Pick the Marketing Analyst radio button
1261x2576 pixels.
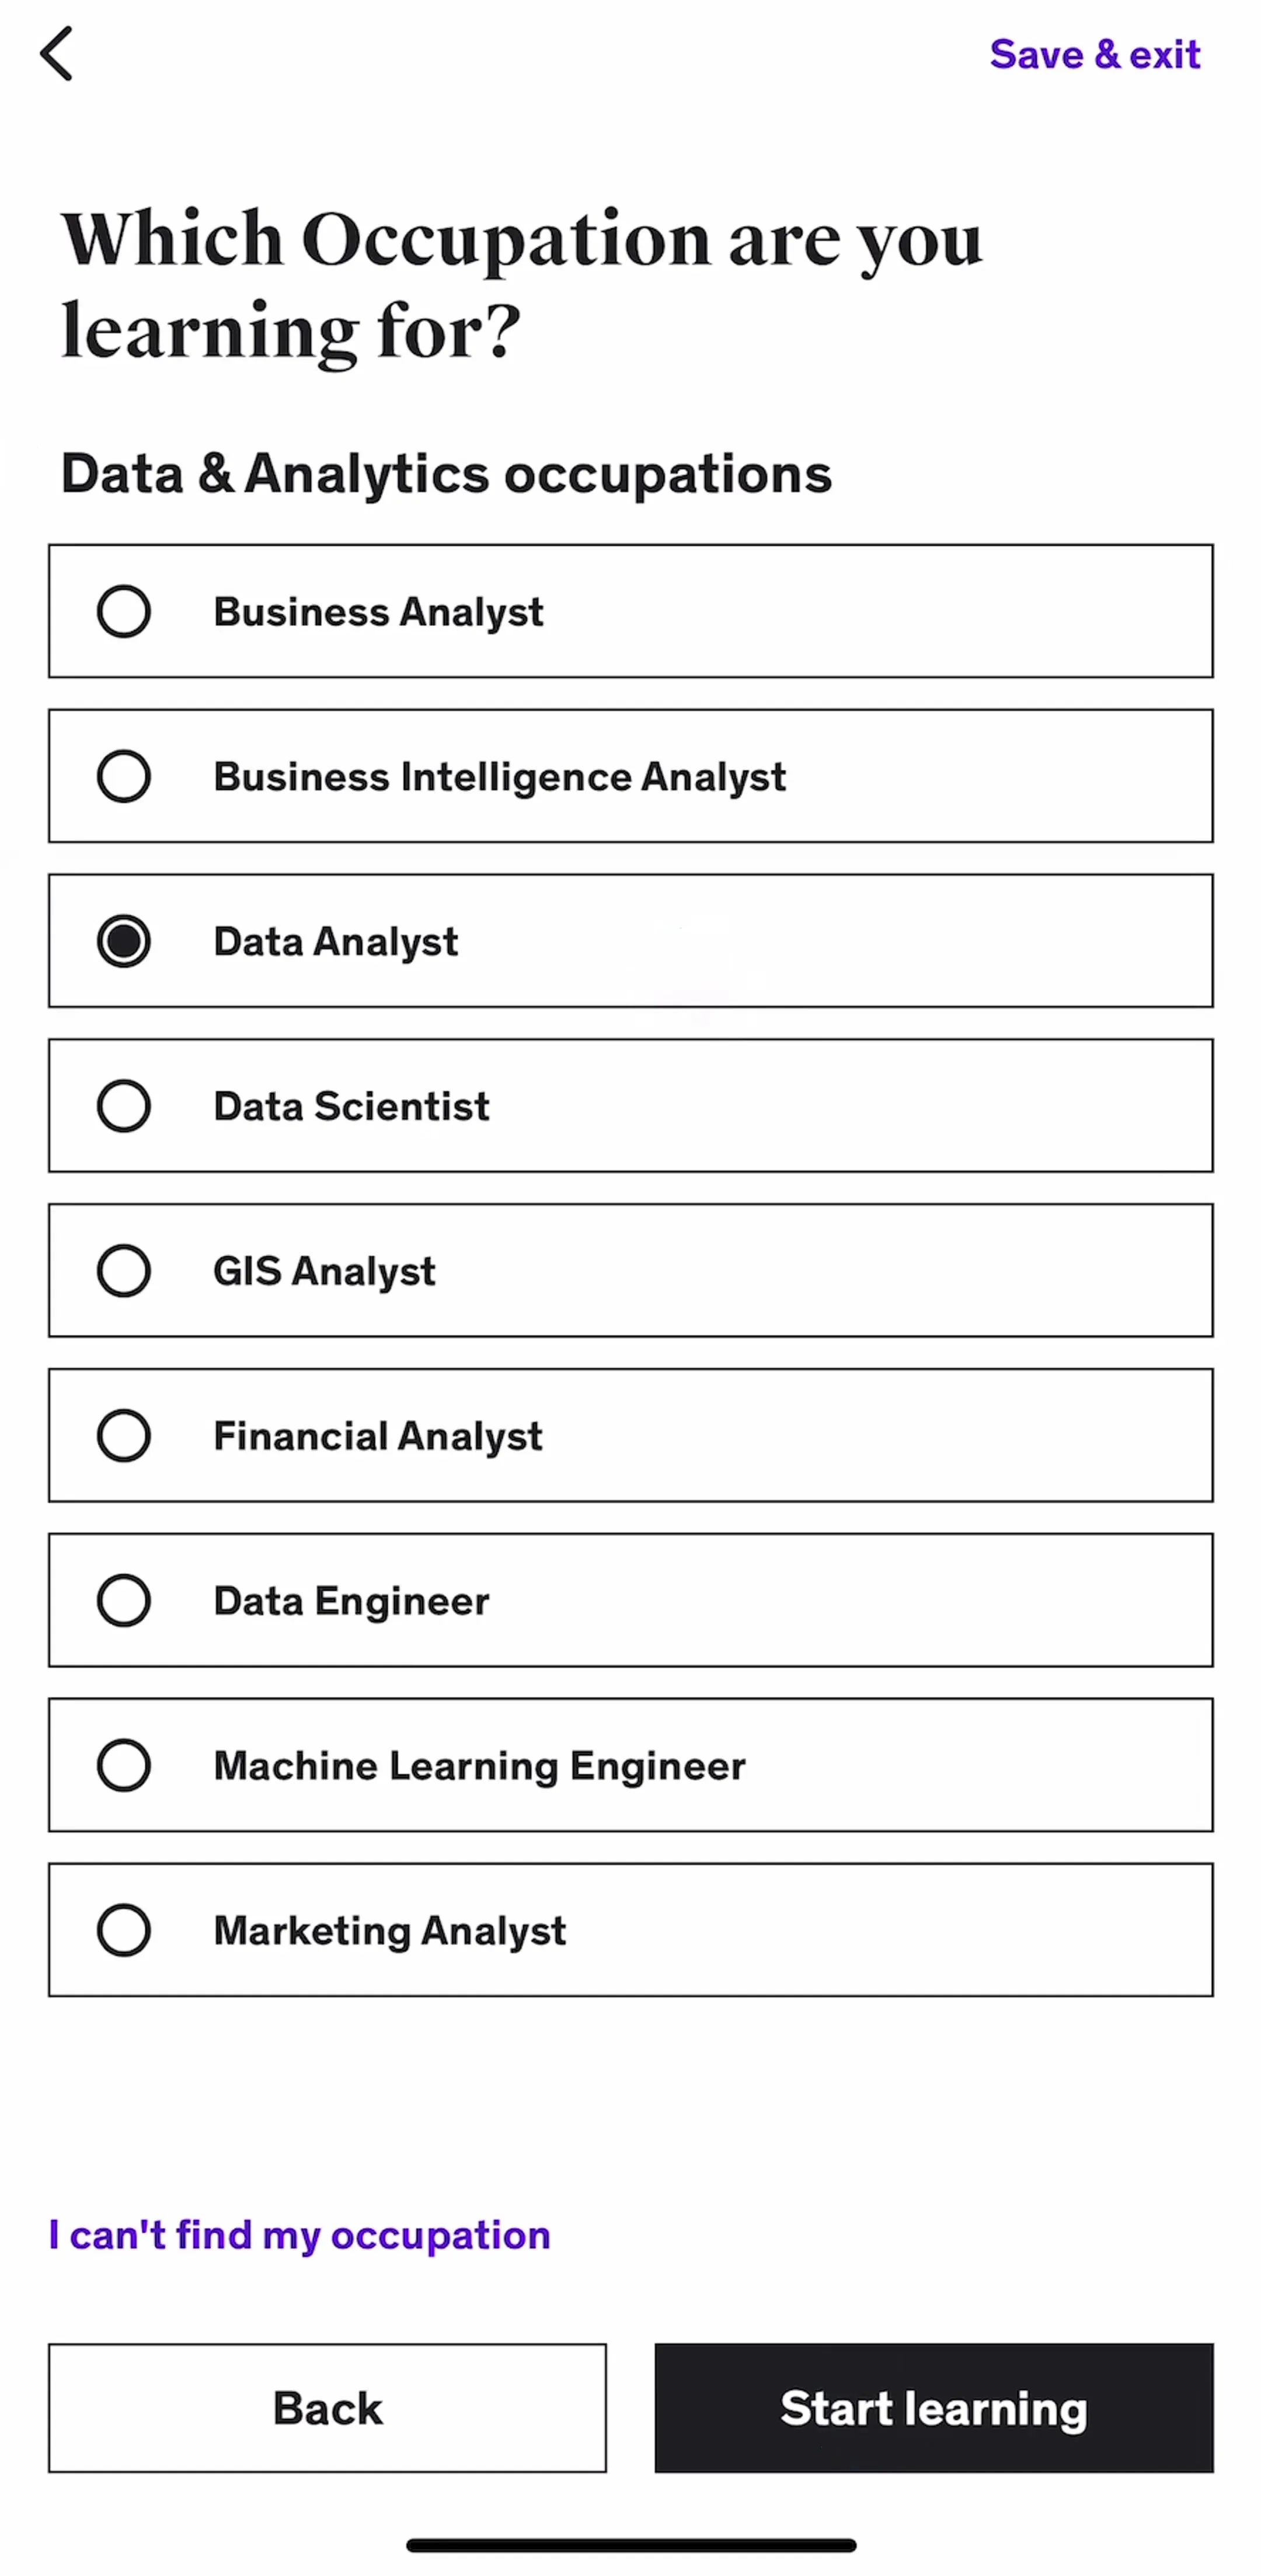(124, 1930)
